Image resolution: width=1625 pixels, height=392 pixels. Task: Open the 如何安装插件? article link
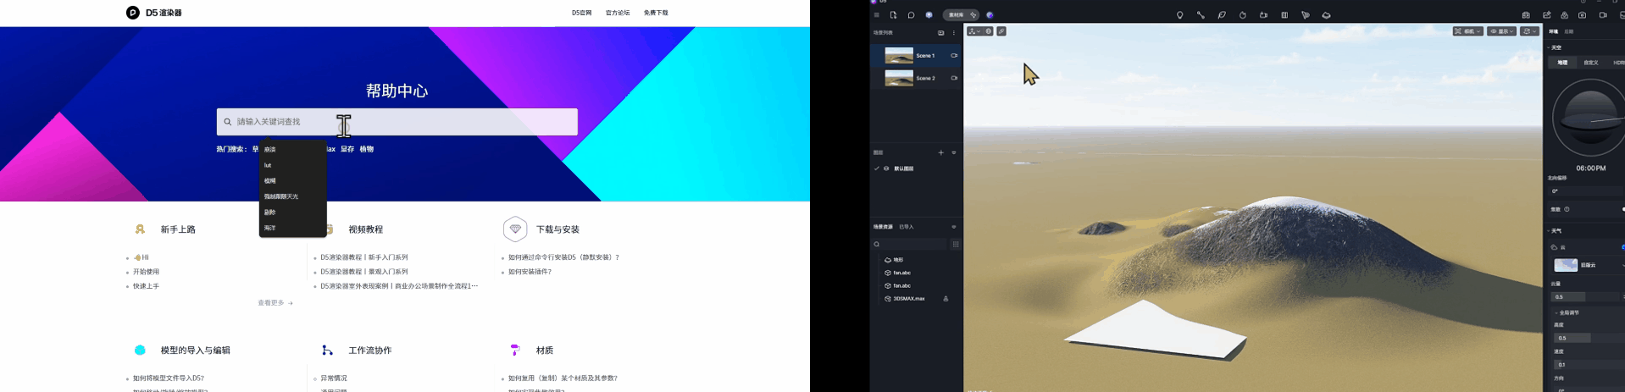click(530, 272)
